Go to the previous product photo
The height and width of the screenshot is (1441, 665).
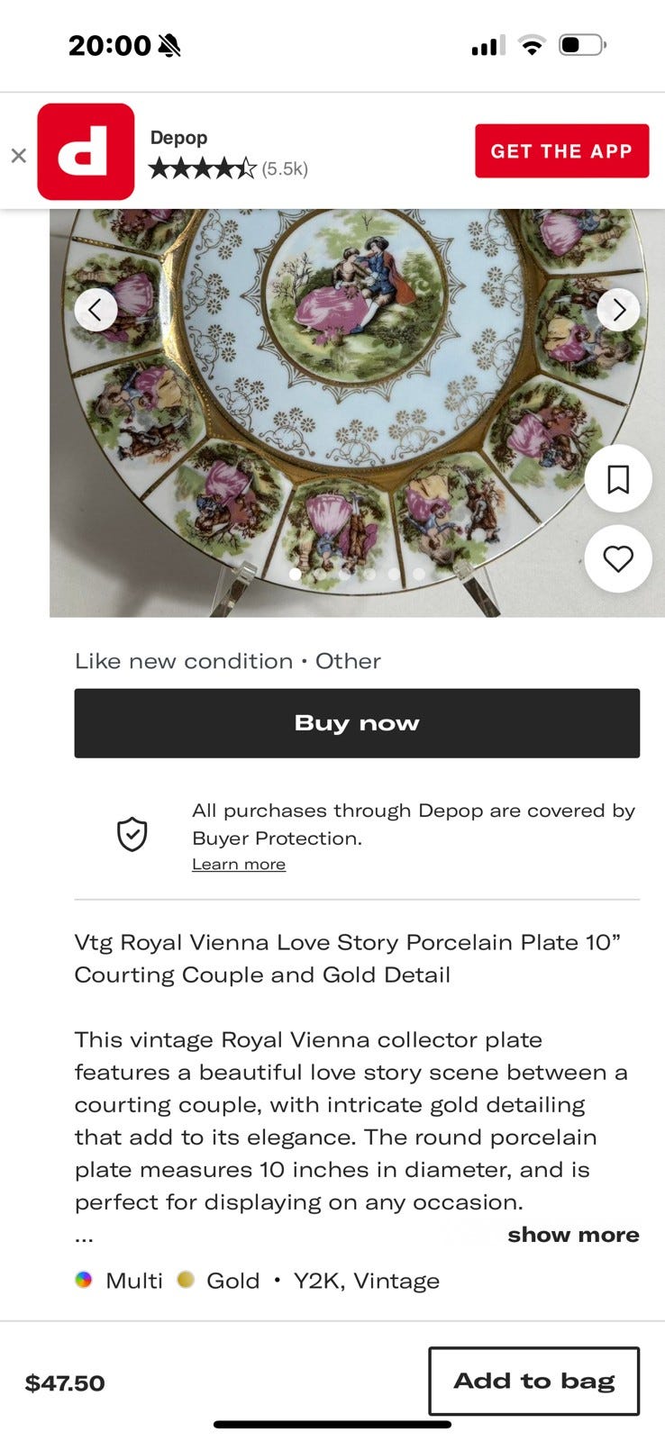coord(96,310)
